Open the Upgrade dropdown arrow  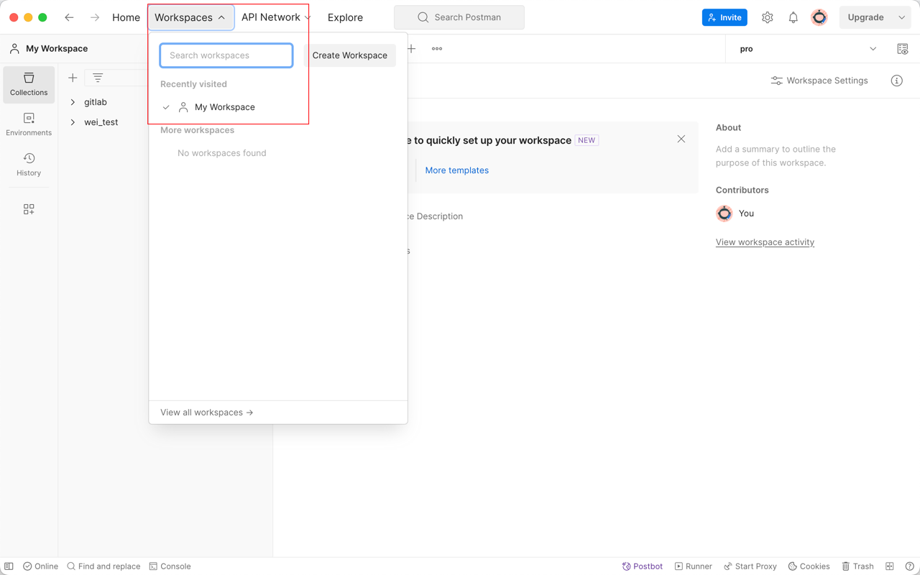(902, 17)
